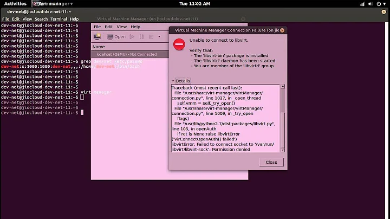390x219 pixels.
Task: Close the terminal window with the orange button
Action: point(384,12)
